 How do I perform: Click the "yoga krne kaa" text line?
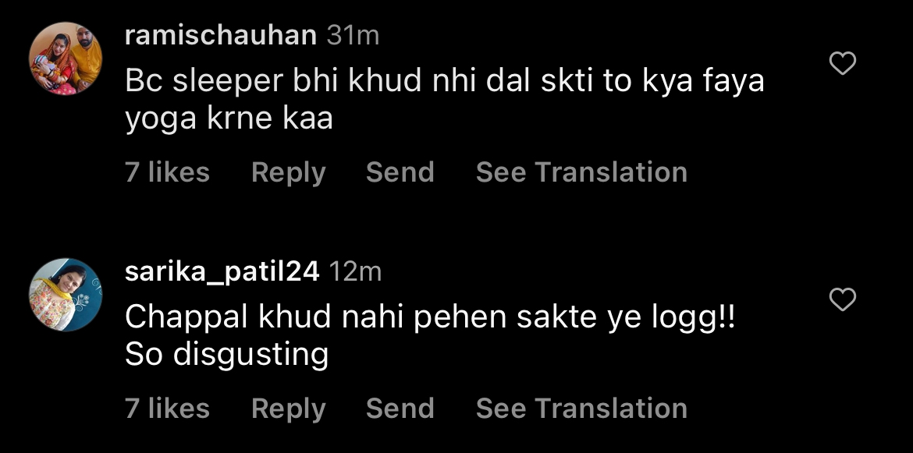[x=229, y=118]
